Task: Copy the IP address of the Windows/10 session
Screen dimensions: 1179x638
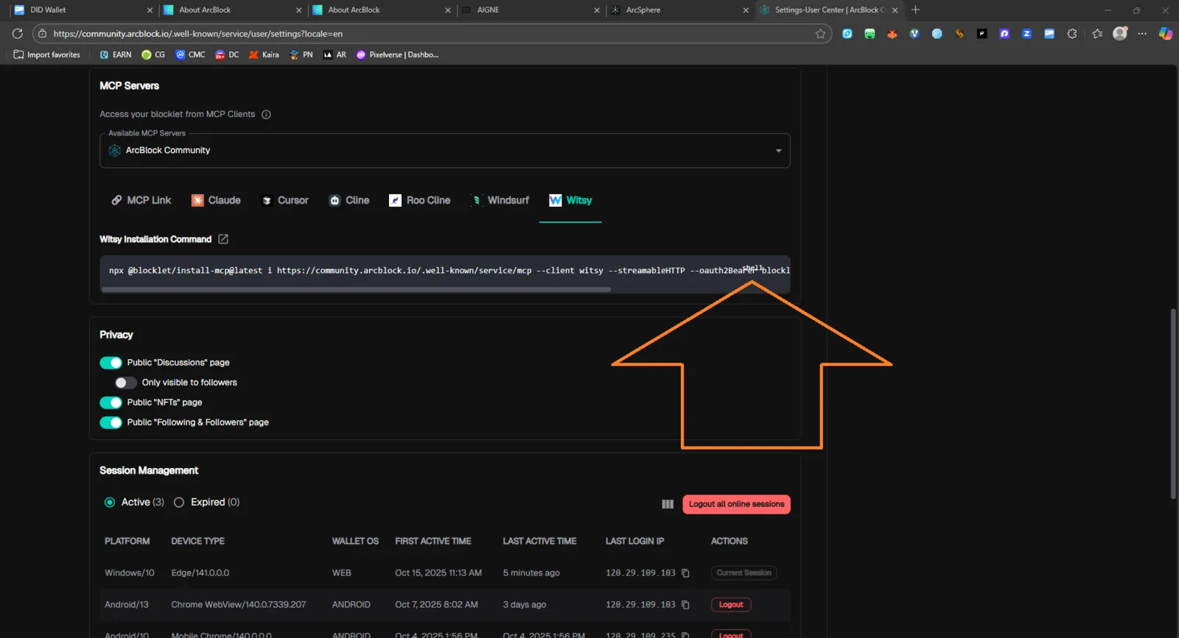Action: (686, 573)
